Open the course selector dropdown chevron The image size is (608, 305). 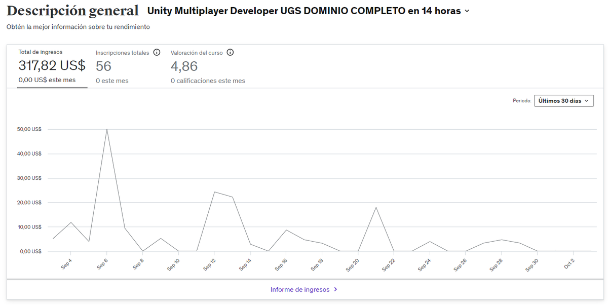(x=467, y=11)
